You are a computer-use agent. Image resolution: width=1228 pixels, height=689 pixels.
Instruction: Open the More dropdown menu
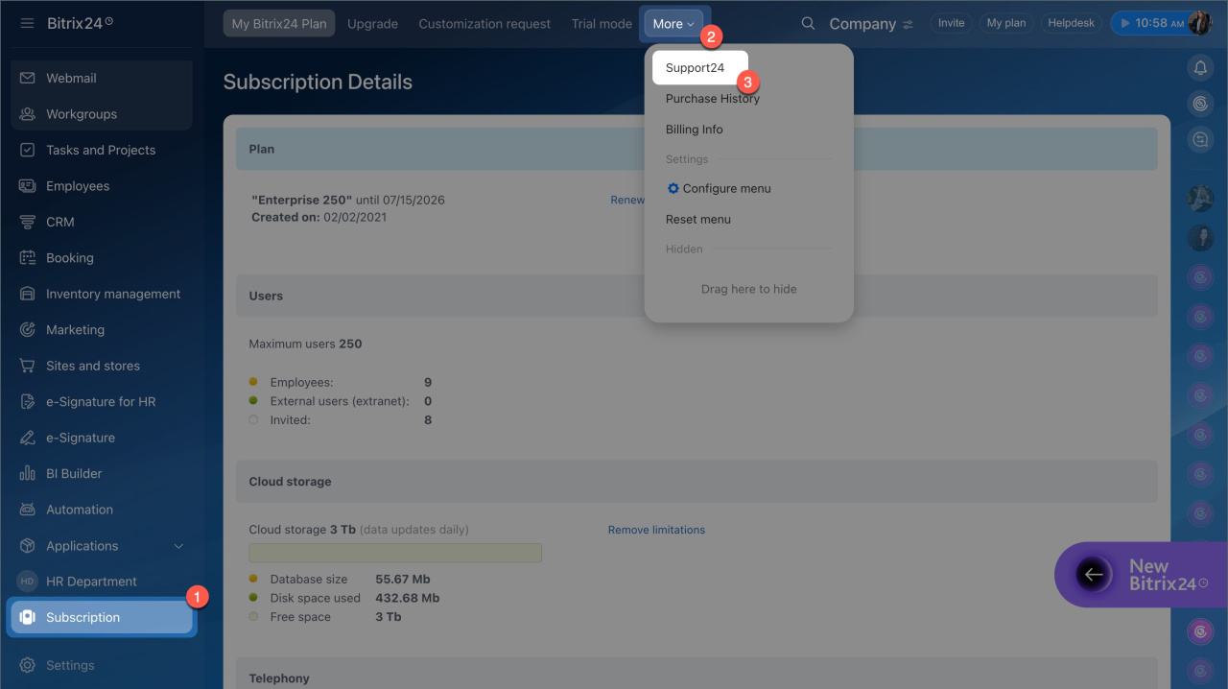[673, 24]
